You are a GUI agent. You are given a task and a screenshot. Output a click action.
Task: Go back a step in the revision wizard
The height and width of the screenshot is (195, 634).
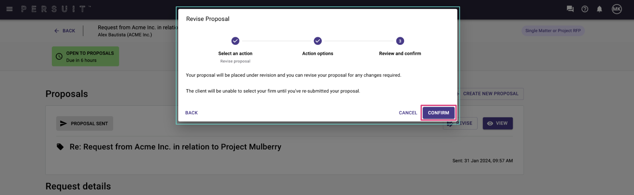pyautogui.click(x=191, y=113)
